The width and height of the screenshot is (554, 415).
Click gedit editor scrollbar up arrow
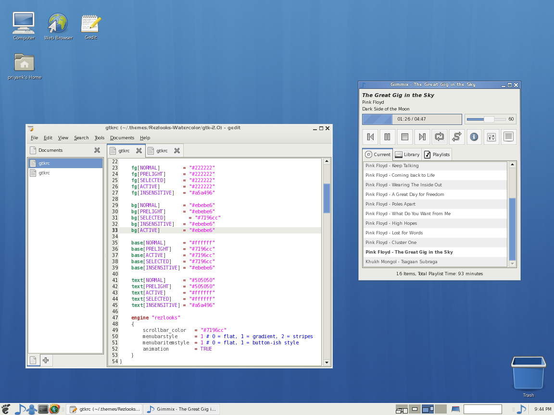(x=327, y=161)
